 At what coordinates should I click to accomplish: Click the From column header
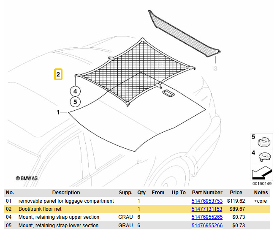158,193
